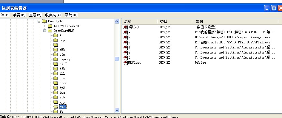Image resolution: width=282 pixels, height=118 pixels.
Task: Click data value bfedca
Action: (200, 62)
